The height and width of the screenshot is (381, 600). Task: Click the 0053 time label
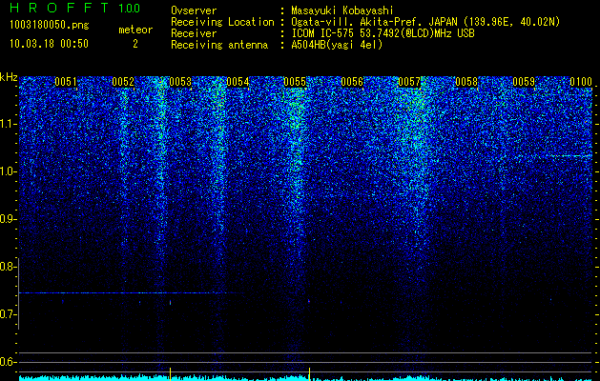point(180,82)
